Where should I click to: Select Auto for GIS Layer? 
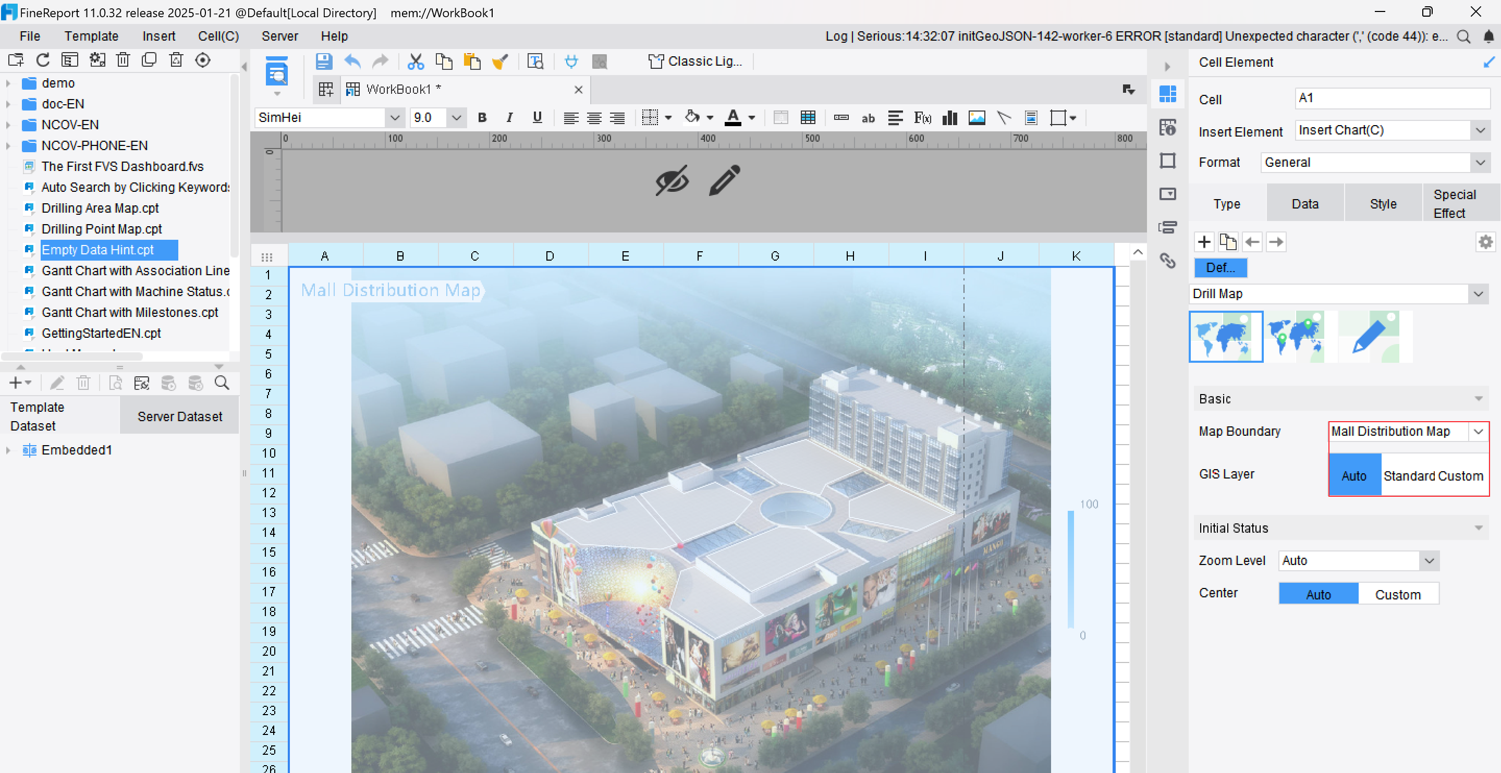1353,475
